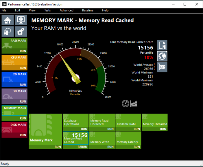
Task: Minimize the PerformanceTest window
Action: tap(173, 4)
